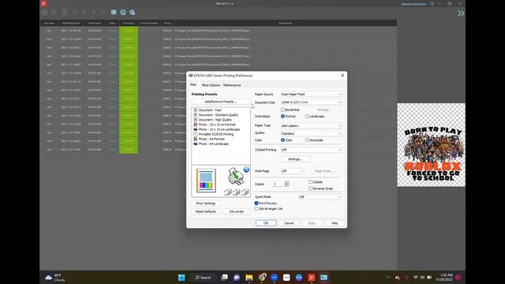Image resolution: width=505 pixels, height=284 pixels.
Task: Click the Ink Levels button
Action: [237, 211]
